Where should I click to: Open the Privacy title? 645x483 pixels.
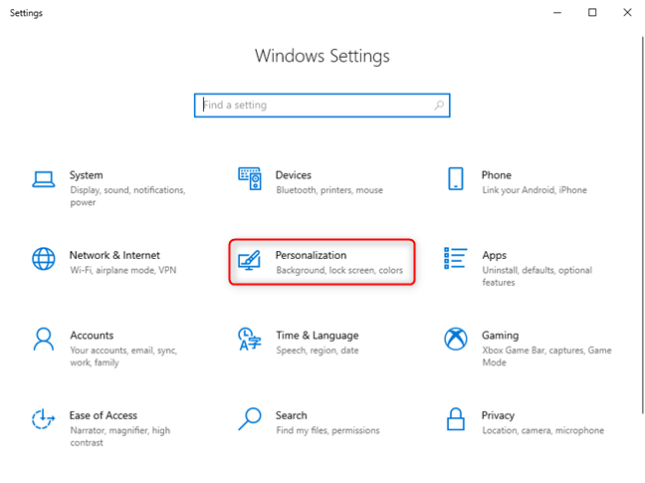498,416
